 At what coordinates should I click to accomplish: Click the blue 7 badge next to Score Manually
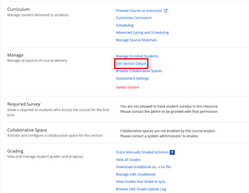coord(172,152)
